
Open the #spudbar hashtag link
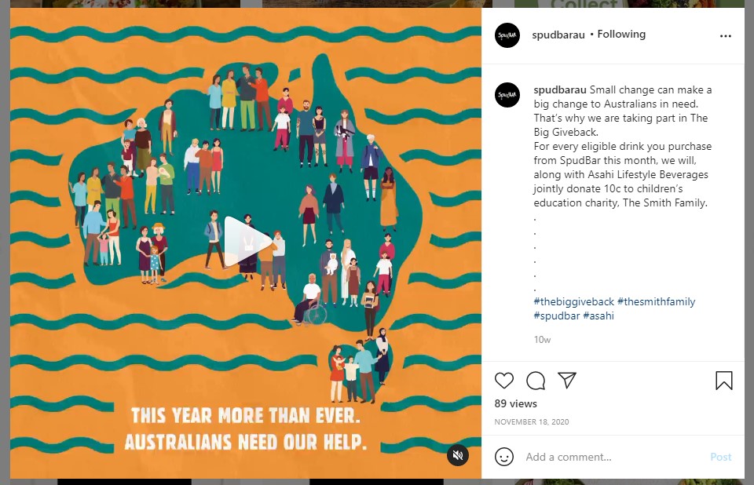pyautogui.click(x=557, y=315)
